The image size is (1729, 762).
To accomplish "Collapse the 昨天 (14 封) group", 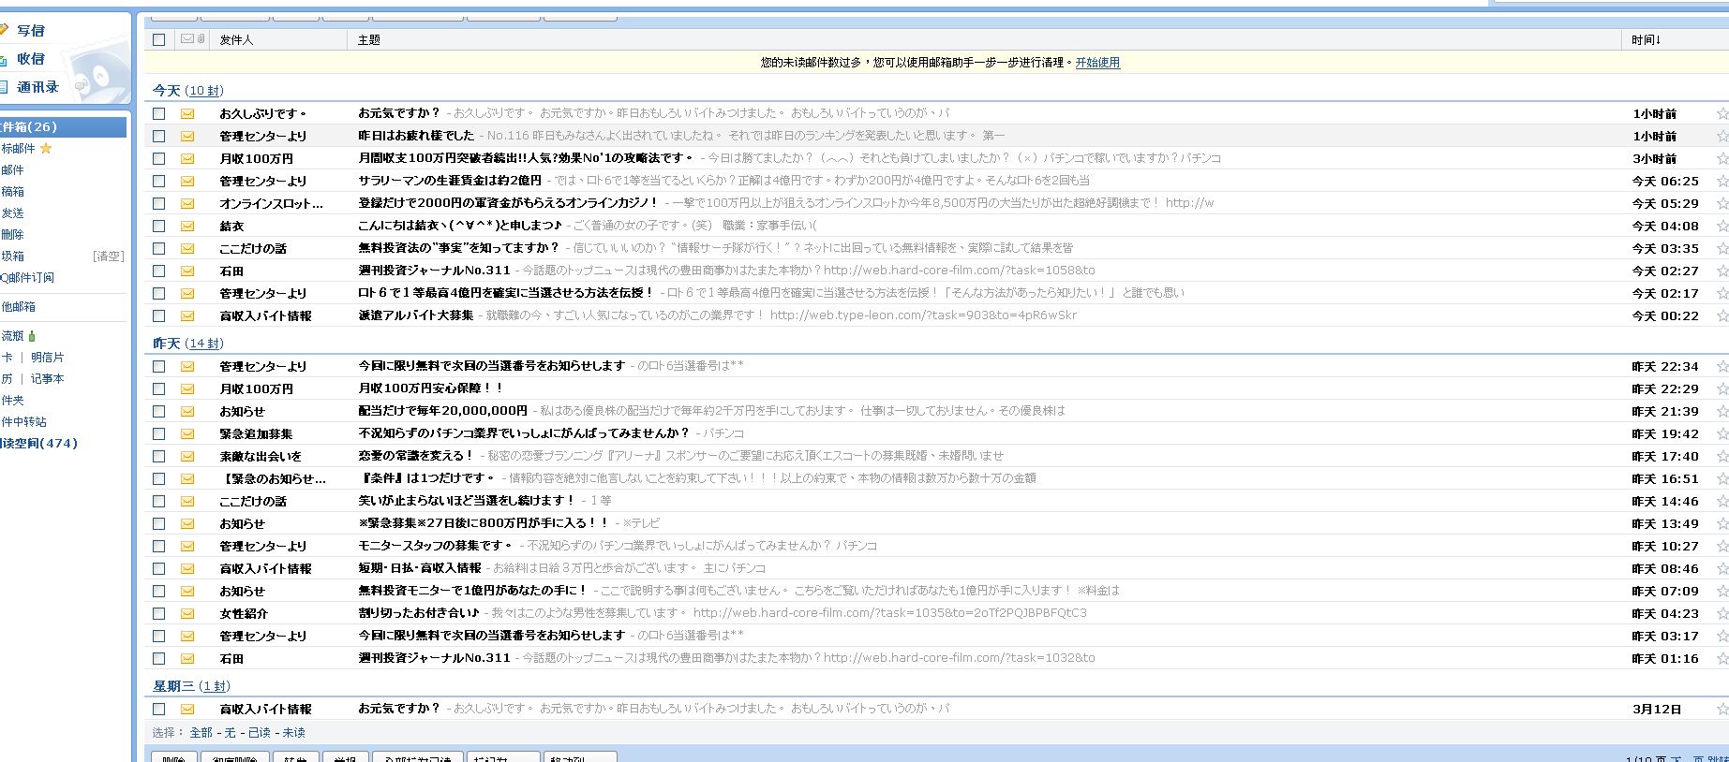I will coord(167,344).
